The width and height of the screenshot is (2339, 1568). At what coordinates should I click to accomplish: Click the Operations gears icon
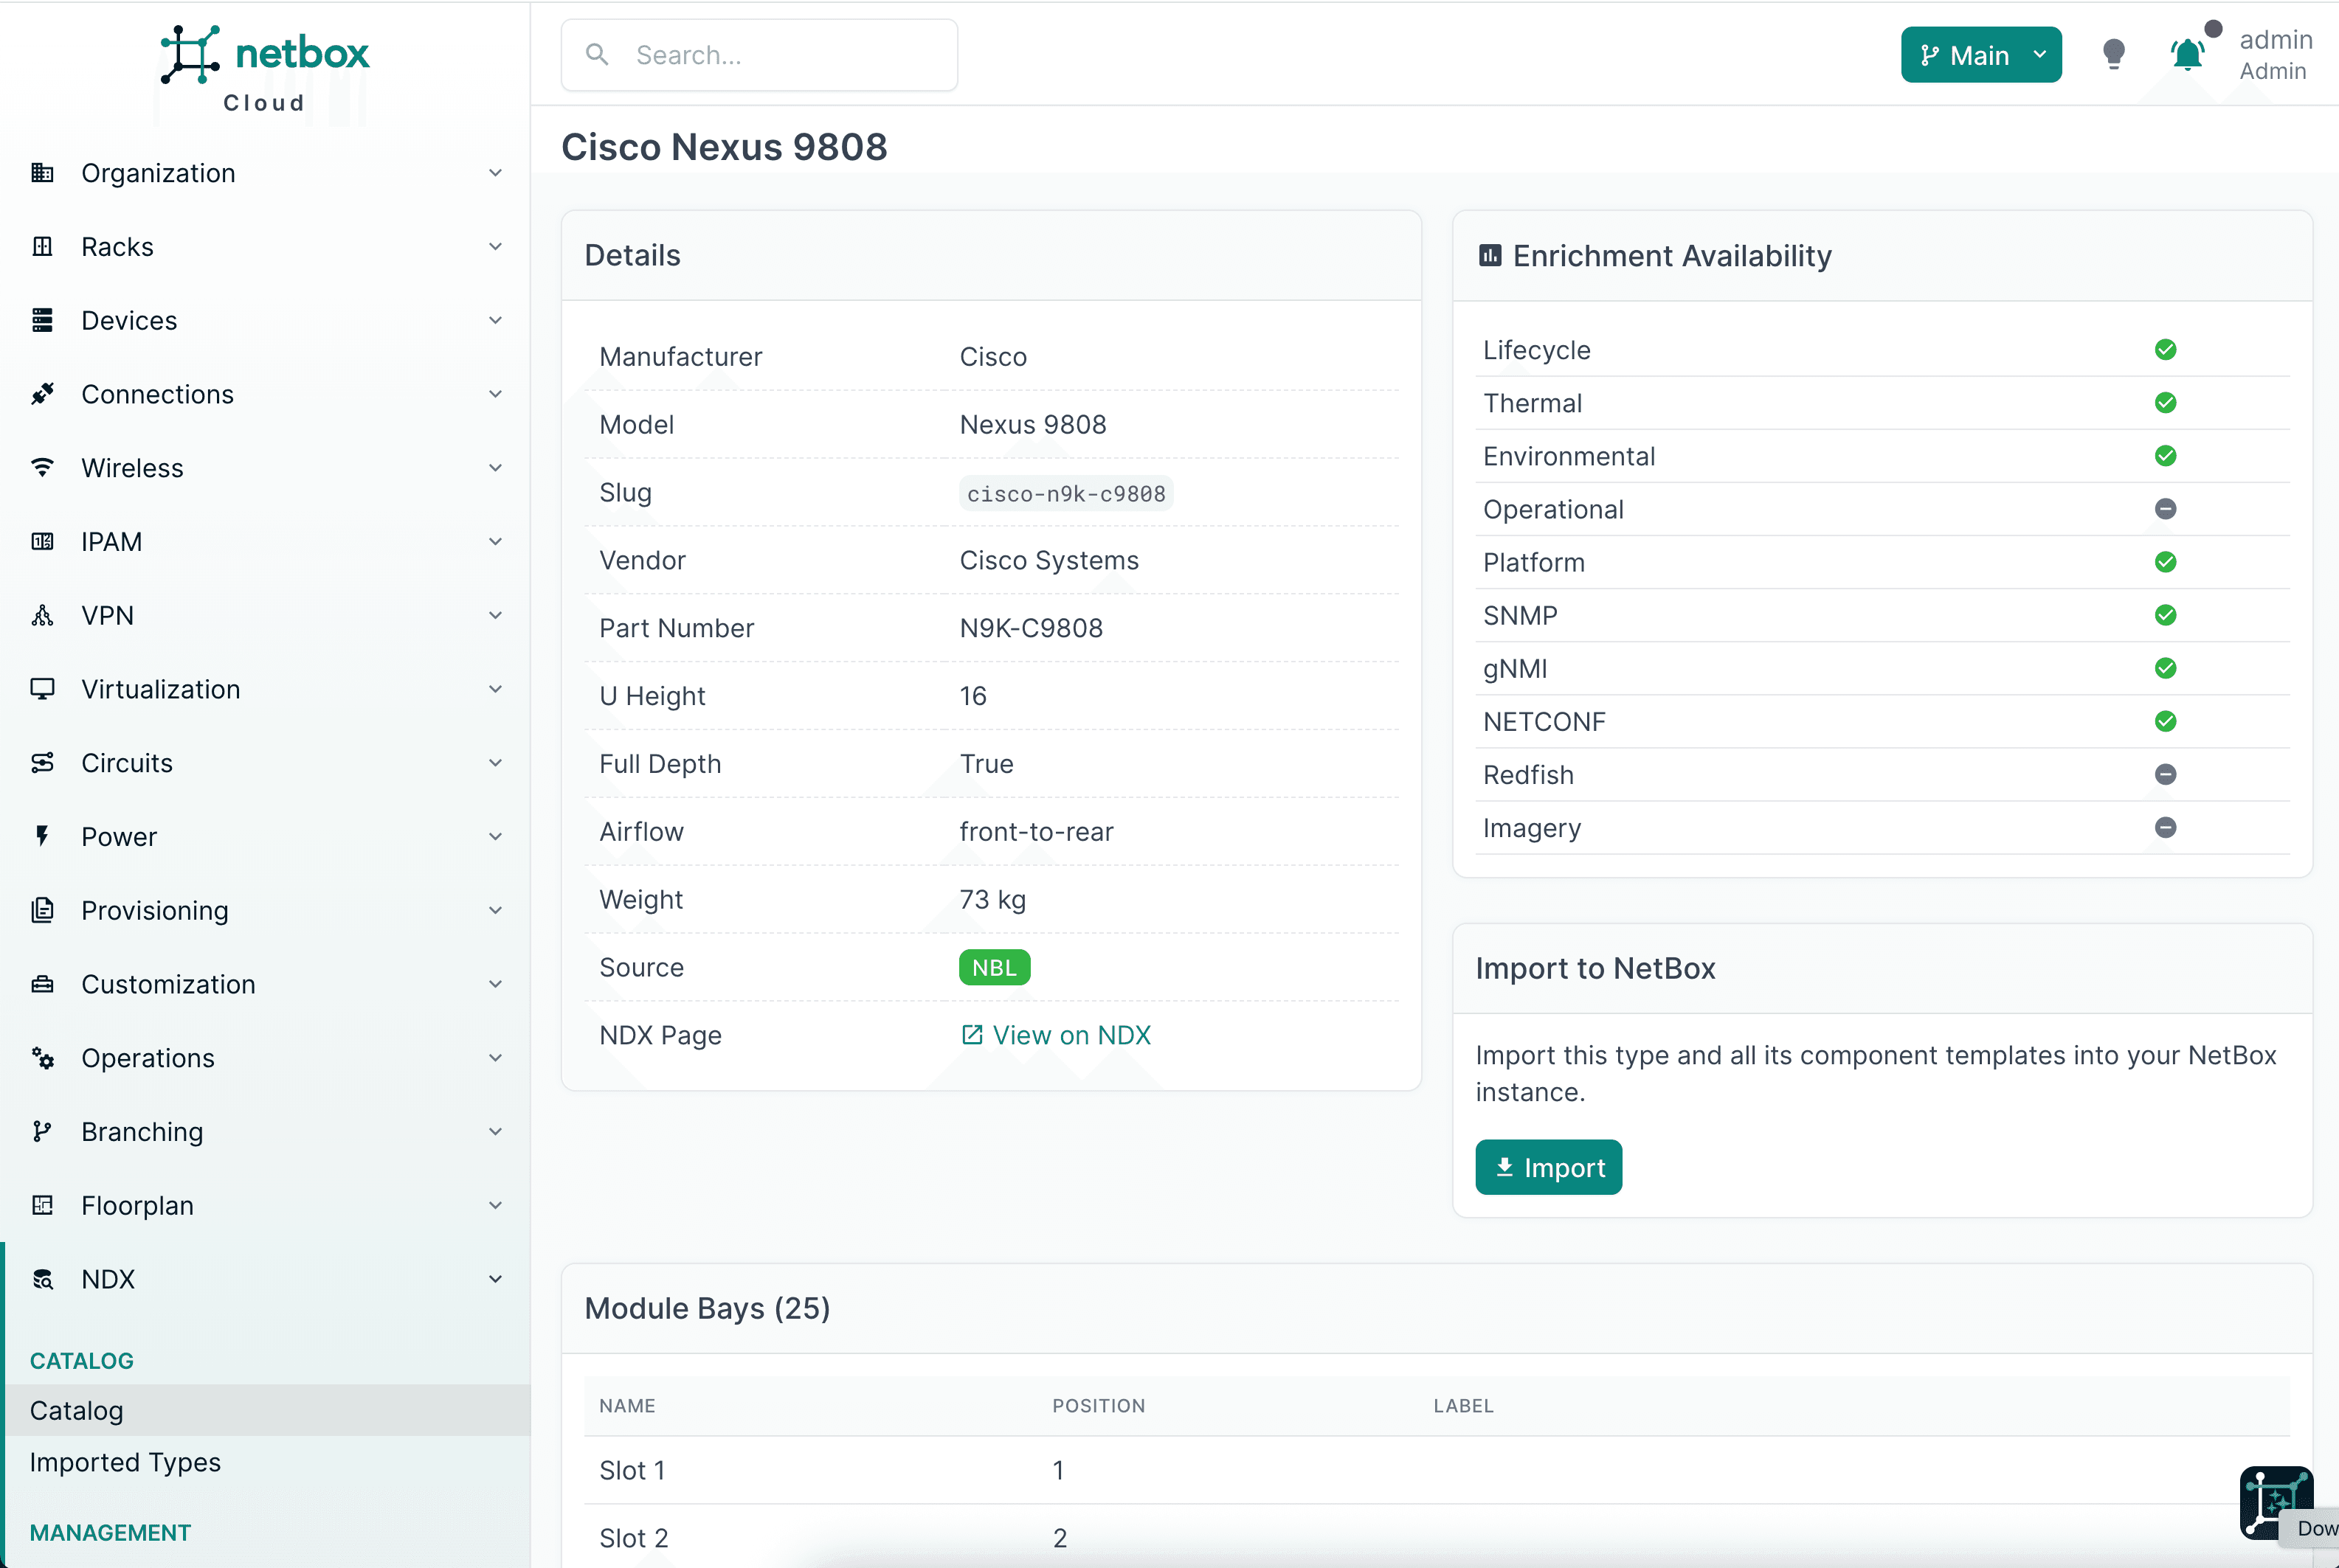(x=42, y=1058)
